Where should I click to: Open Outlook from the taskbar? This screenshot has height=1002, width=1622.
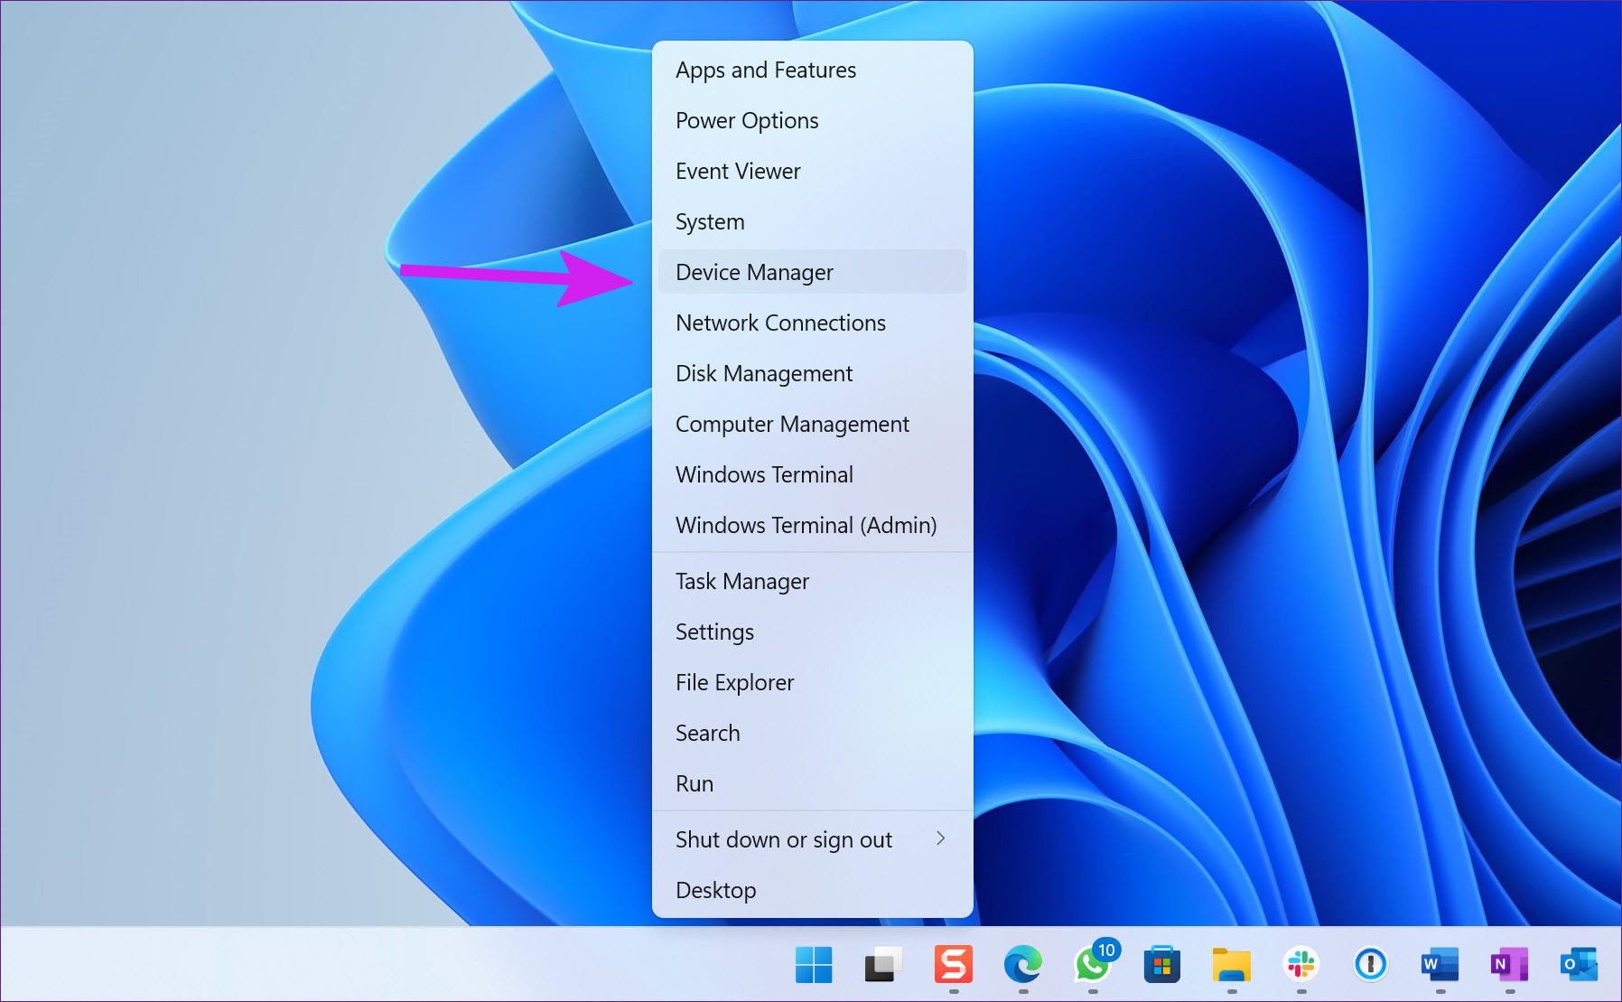(1578, 965)
